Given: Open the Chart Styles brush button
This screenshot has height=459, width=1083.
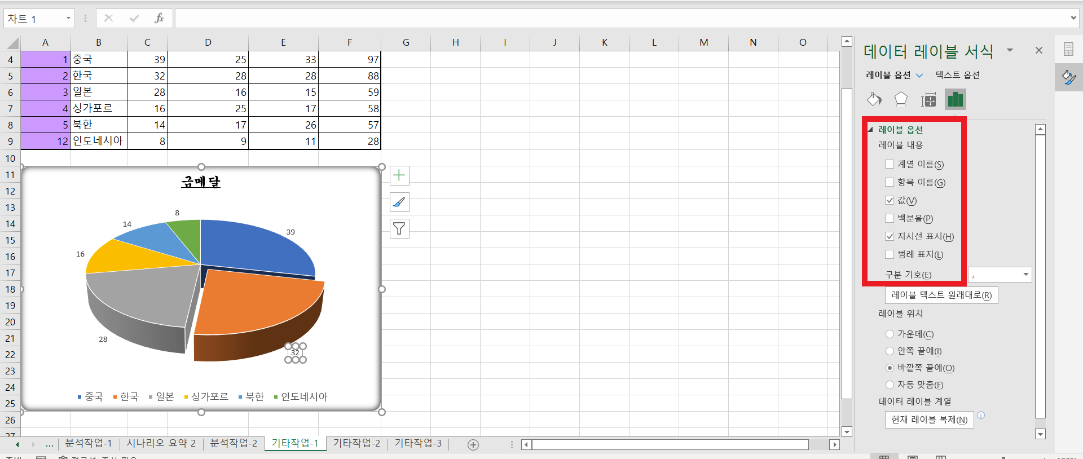Looking at the screenshot, I should point(399,202).
